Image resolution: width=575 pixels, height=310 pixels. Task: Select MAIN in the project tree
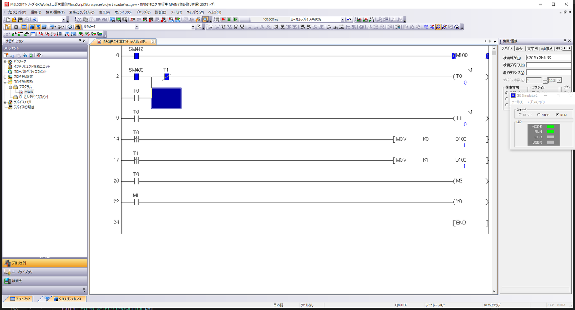pos(29,92)
